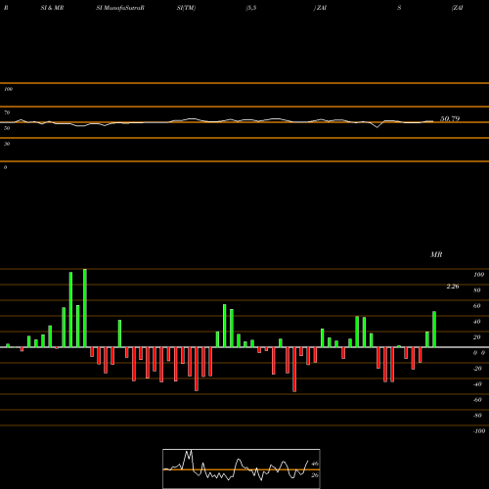Click the 60 label on MR right axis
The image size is (489, 489).
(x=477, y=306)
